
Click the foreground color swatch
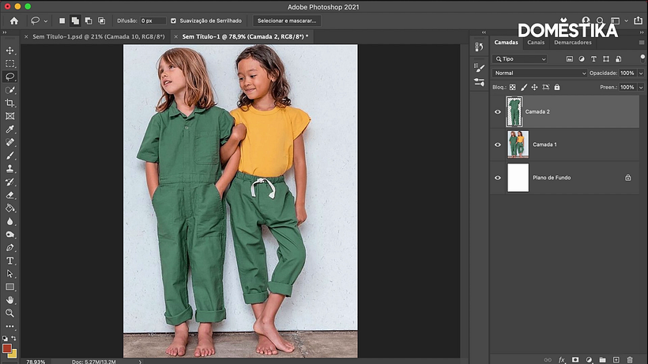tap(7, 349)
